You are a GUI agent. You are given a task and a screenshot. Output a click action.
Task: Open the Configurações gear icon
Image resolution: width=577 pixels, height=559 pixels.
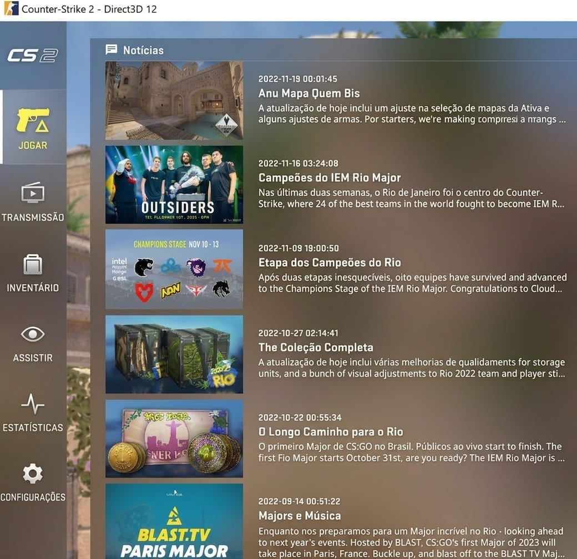point(33,474)
